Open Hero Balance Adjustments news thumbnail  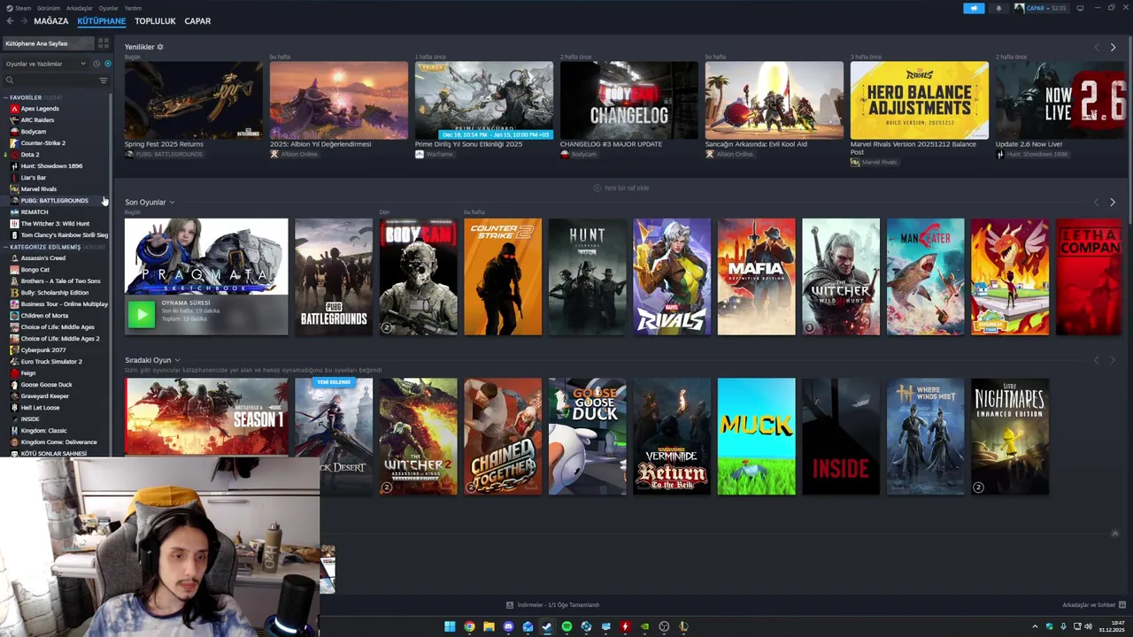point(920,100)
